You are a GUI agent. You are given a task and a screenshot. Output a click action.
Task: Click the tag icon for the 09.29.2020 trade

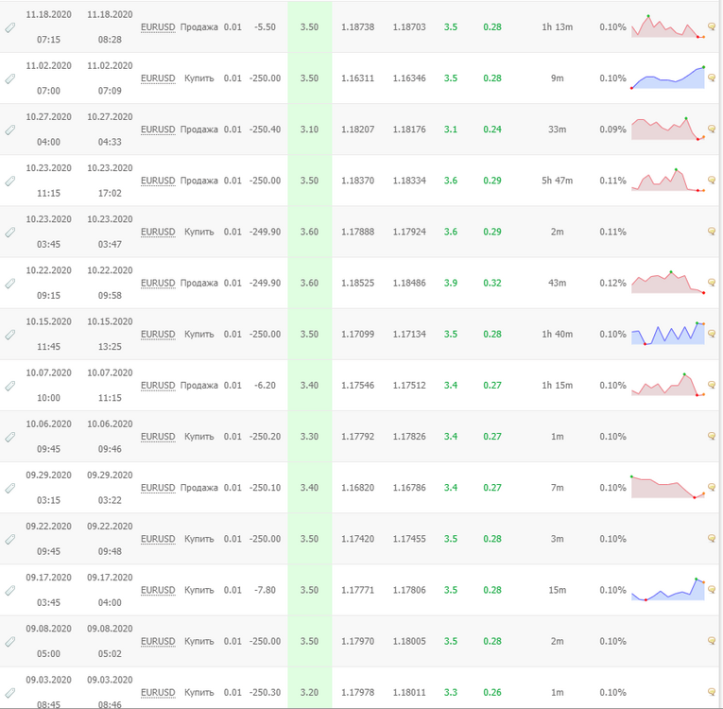(10, 489)
